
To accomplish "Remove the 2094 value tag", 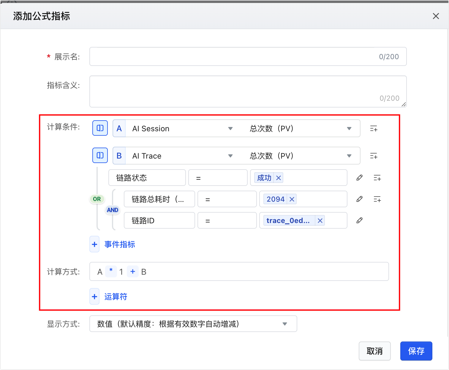I will pos(292,199).
